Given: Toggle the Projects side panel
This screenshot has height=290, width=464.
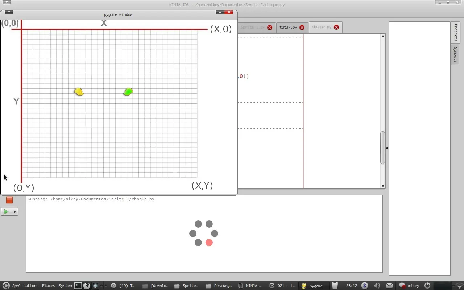Looking at the screenshot, I should pyautogui.click(x=455, y=32).
